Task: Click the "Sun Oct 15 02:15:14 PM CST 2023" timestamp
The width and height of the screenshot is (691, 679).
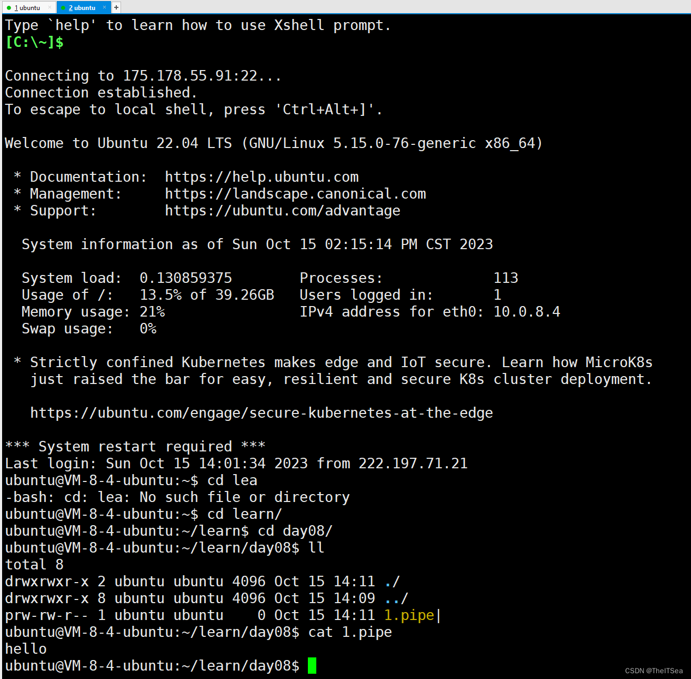Action: pyautogui.click(x=363, y=244)
